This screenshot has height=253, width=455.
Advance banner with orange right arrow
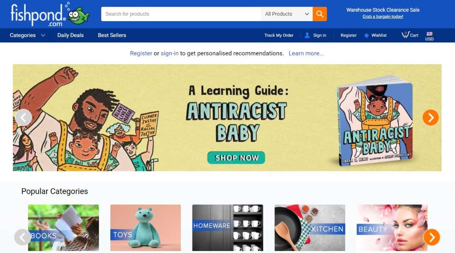click(430, 118)
